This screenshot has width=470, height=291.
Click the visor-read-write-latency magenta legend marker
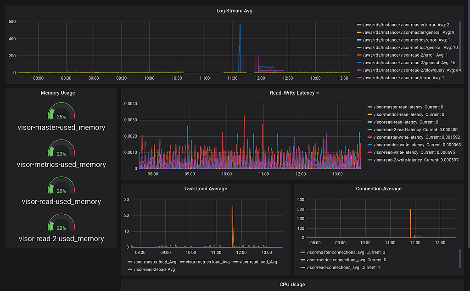(x=369, y=152)
